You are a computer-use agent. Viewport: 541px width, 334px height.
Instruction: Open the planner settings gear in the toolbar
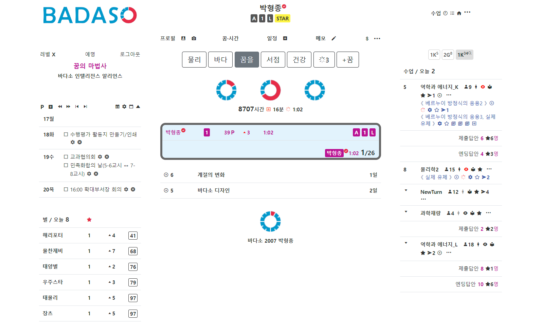tap(124, 107)
